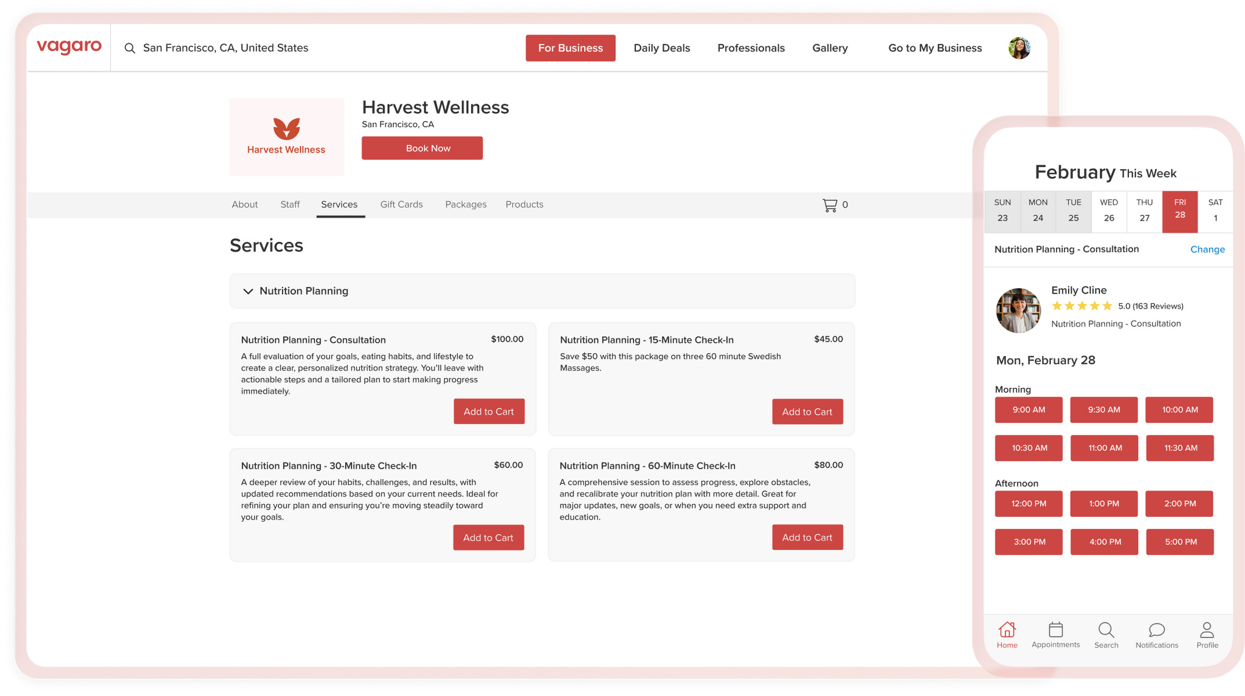Choose the 5:00 PM time slot
This screenshot has width=1245, height=696.
coord(1180,542)
